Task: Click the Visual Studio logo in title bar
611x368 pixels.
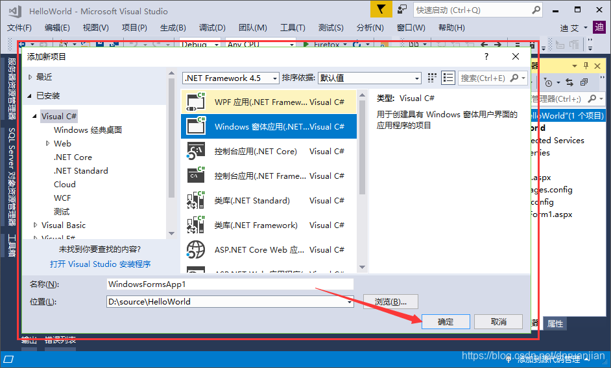Action: pos(15,11)
